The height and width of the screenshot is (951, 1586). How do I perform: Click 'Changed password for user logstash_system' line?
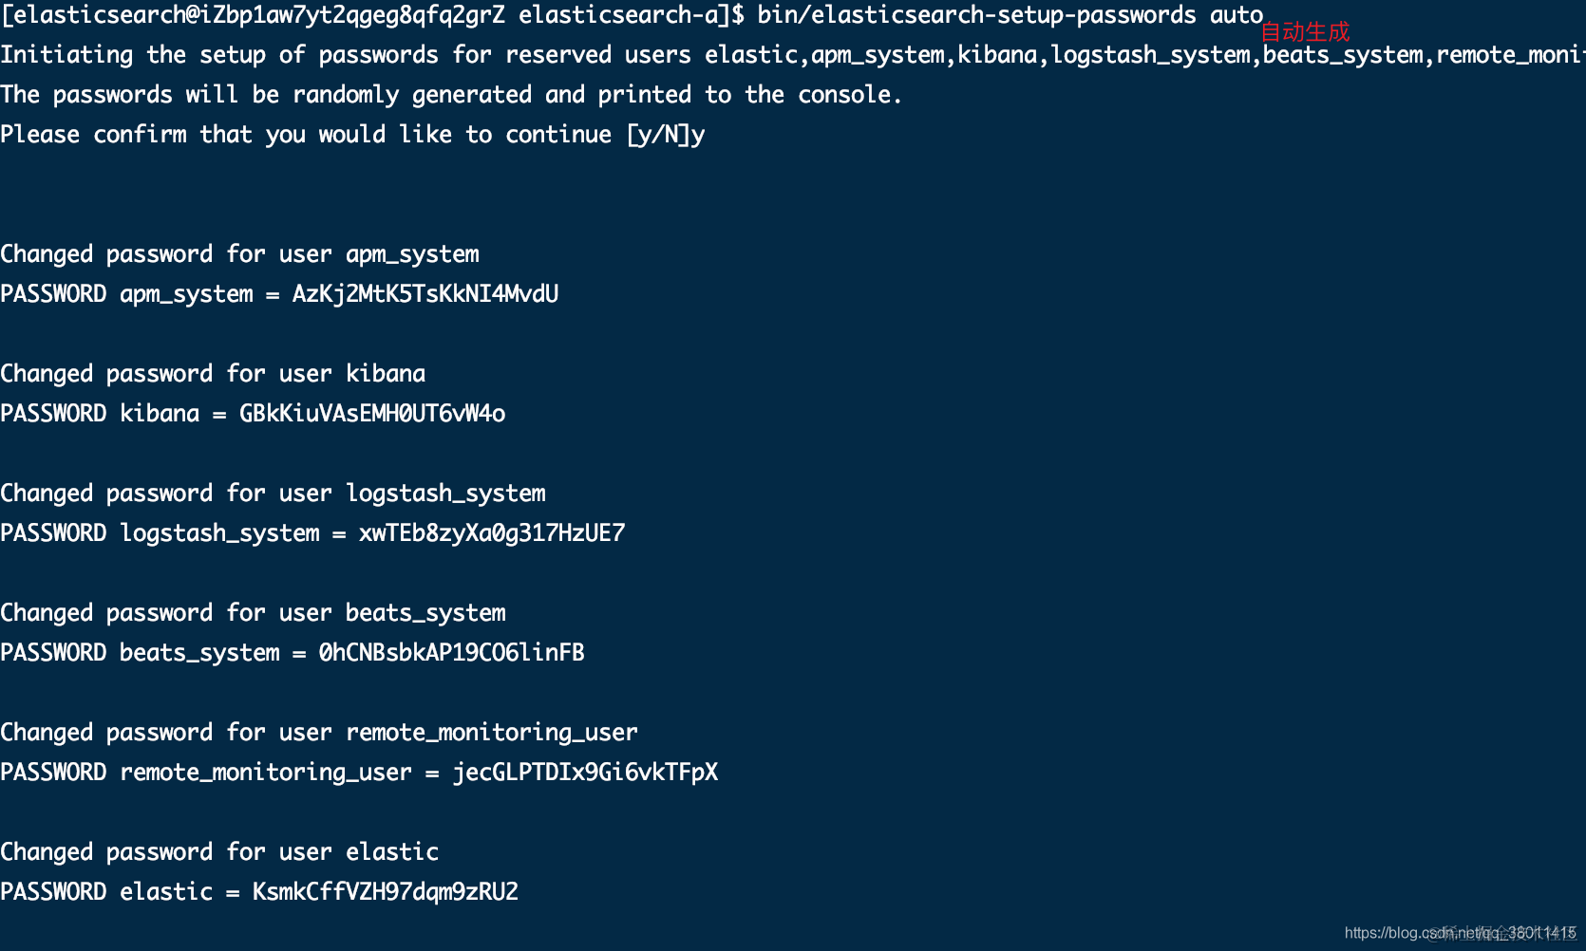pyautogui.click(x=273, y=494)
